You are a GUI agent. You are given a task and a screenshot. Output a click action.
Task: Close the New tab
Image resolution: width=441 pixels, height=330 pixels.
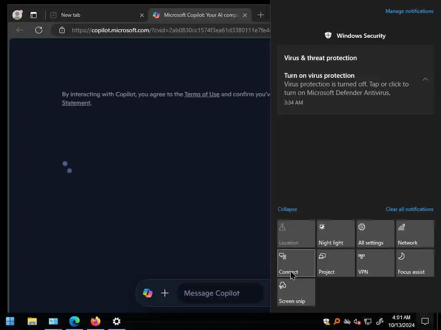(x=142, y=15)
